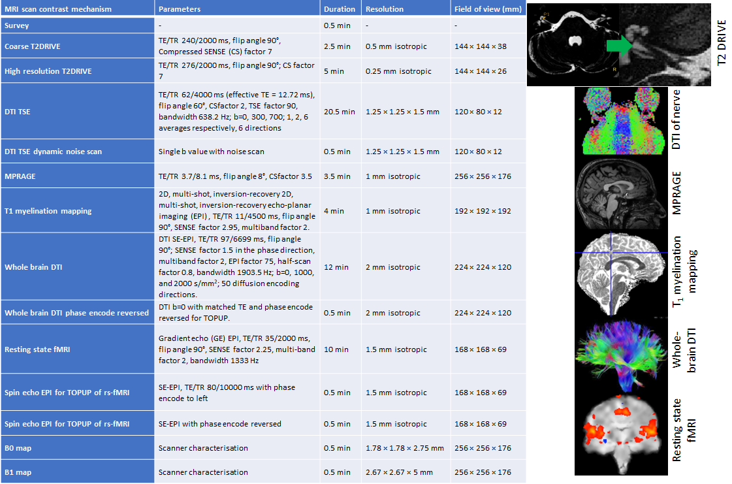
Task: Select the 'Duration' column header
Action: (x=340, y=9)
